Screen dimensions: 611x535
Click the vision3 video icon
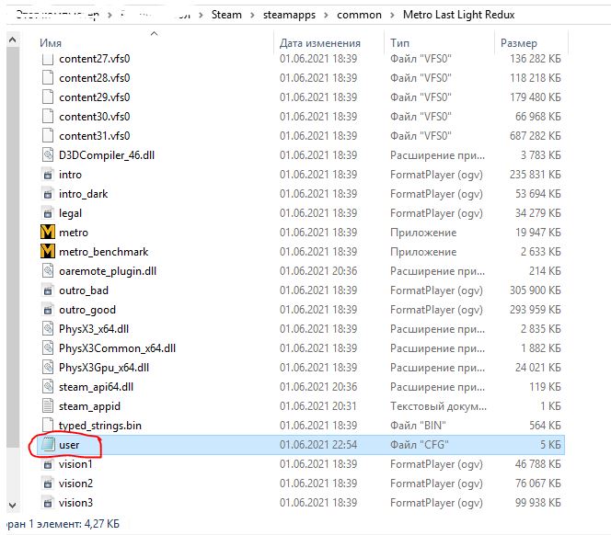click(48, 503)
